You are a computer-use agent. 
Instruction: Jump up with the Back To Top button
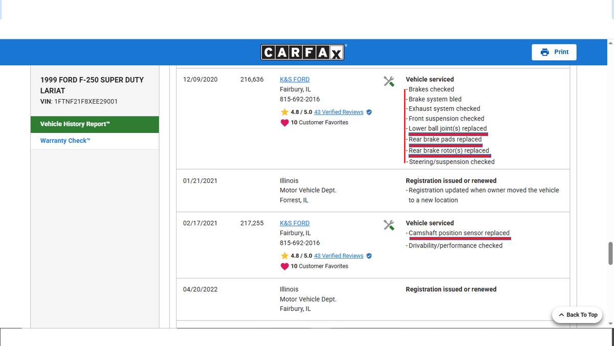pyautogui.click(x=578, y=315)
